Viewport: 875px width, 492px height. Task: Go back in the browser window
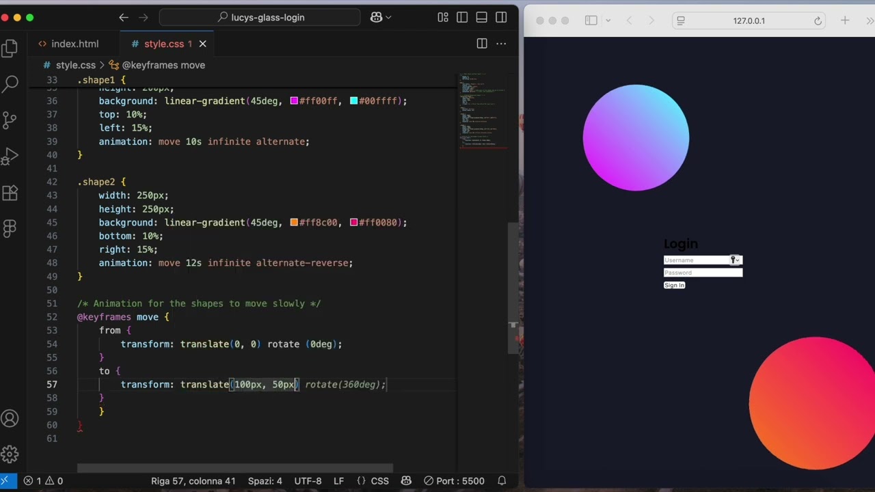[629, 20]
